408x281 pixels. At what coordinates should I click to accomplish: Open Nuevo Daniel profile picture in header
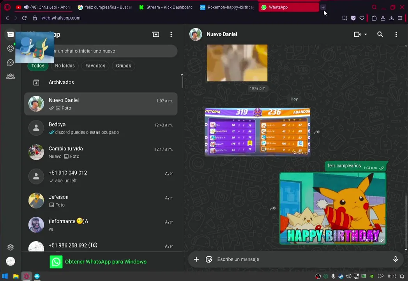[196, 34]
